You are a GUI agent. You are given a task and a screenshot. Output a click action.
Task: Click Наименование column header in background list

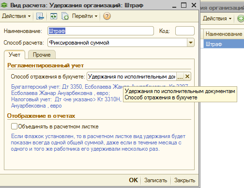pos(224,34)
